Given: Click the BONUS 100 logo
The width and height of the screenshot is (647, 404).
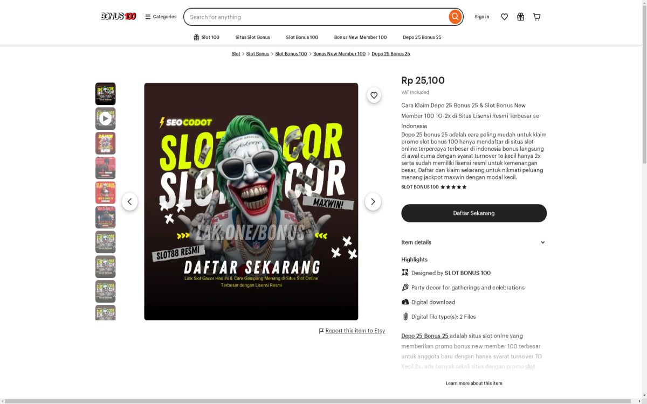Looking at the screenshot, I should coord(118,16).
